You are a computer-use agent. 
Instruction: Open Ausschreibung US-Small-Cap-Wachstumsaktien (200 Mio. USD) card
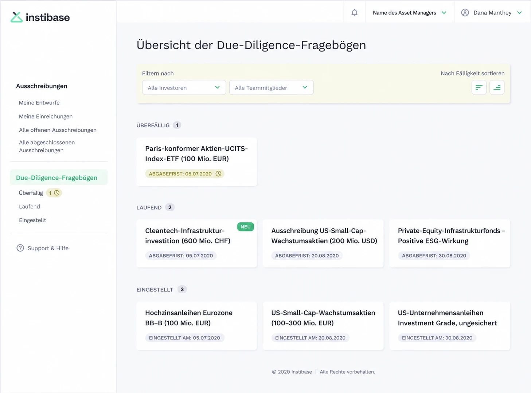click(323, 243)
